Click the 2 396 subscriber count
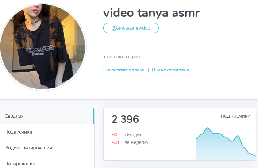 click(x=125, y=119)
